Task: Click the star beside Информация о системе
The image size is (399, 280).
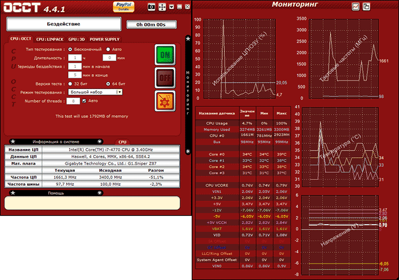Action: pyautogui.click(x=13, y=142)
